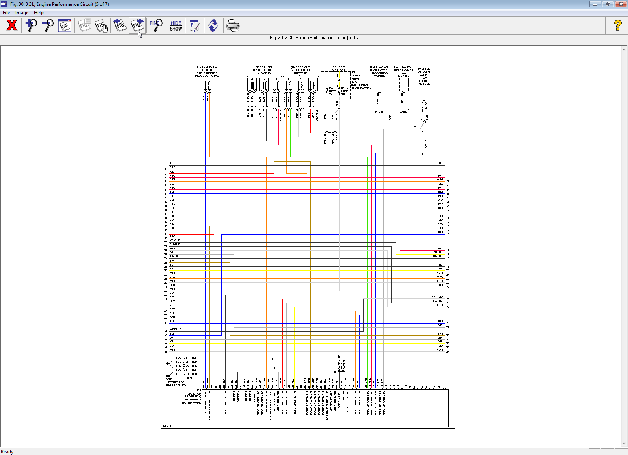This screenshot has height=455, width=628.
Task: Click the injector driver module box in diagram
Action: (x=325, y=408)
